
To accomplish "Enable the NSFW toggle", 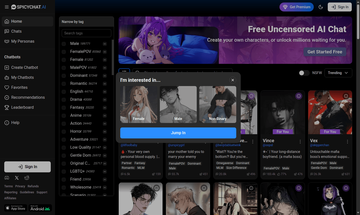I will 304,73.
